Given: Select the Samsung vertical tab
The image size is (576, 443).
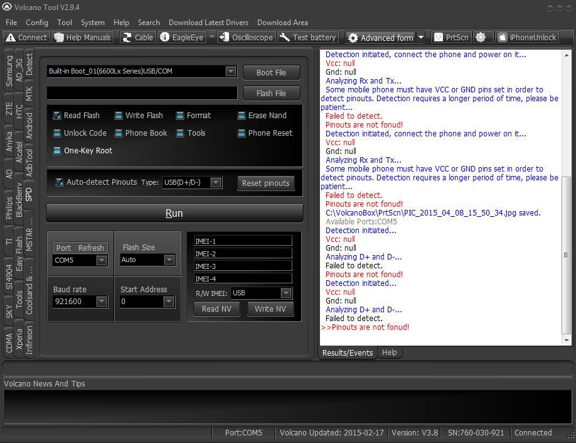Looking at the screenshot, I should (9, 71).
